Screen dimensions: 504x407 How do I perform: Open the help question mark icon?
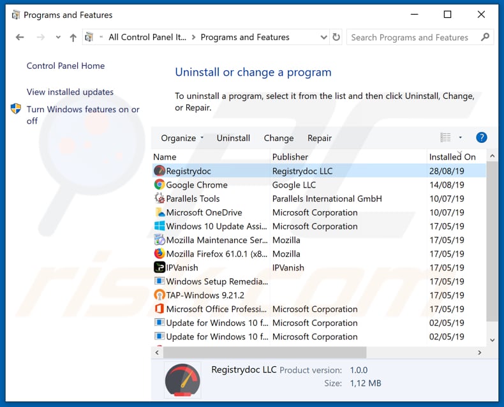(481, 138)
